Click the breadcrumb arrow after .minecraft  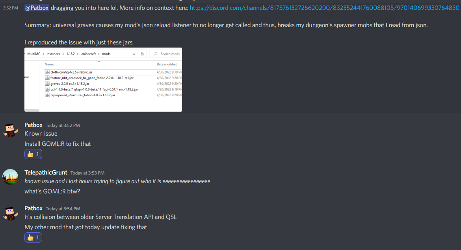click(x=99, y=54)
